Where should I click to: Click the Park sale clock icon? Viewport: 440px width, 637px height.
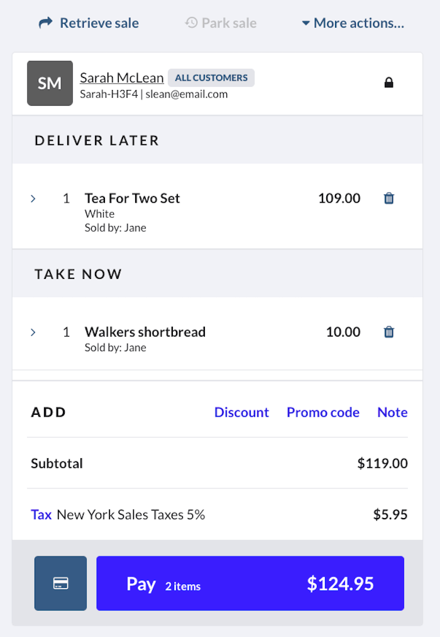click(191, 23)
